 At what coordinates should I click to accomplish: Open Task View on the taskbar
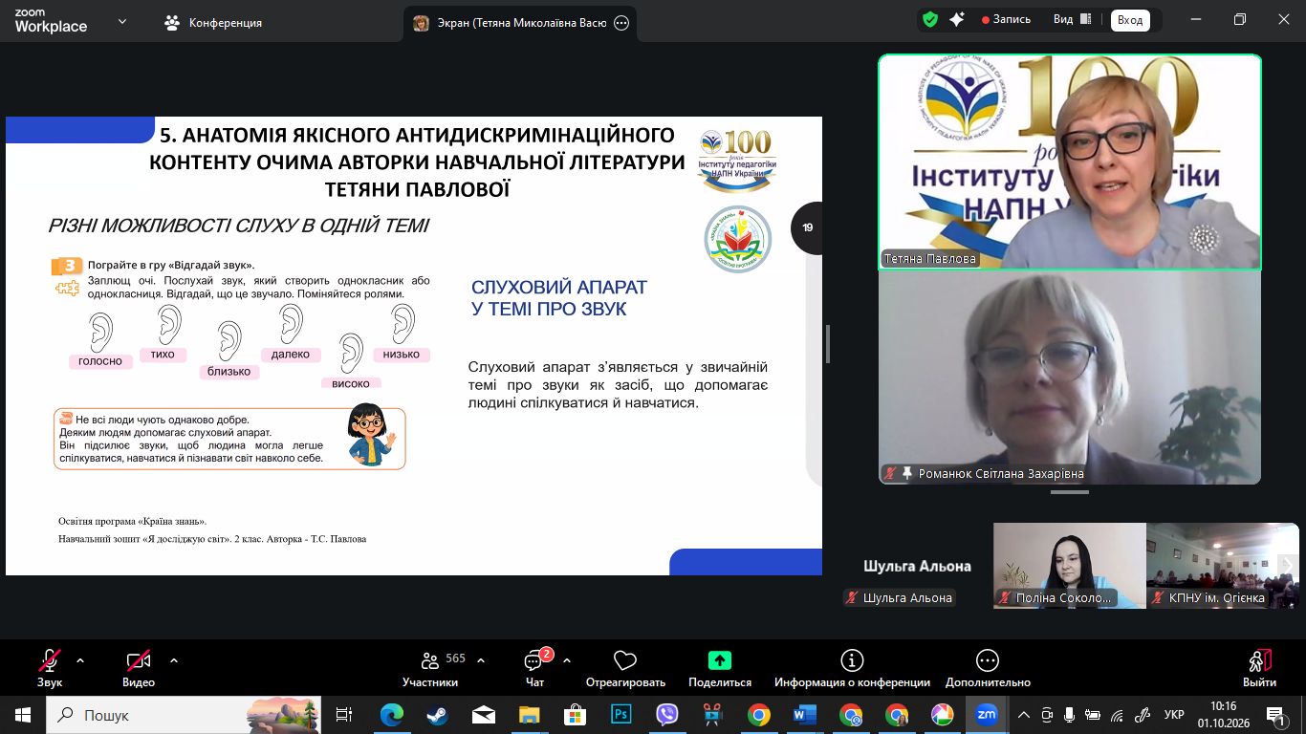[x=344, y=714]
